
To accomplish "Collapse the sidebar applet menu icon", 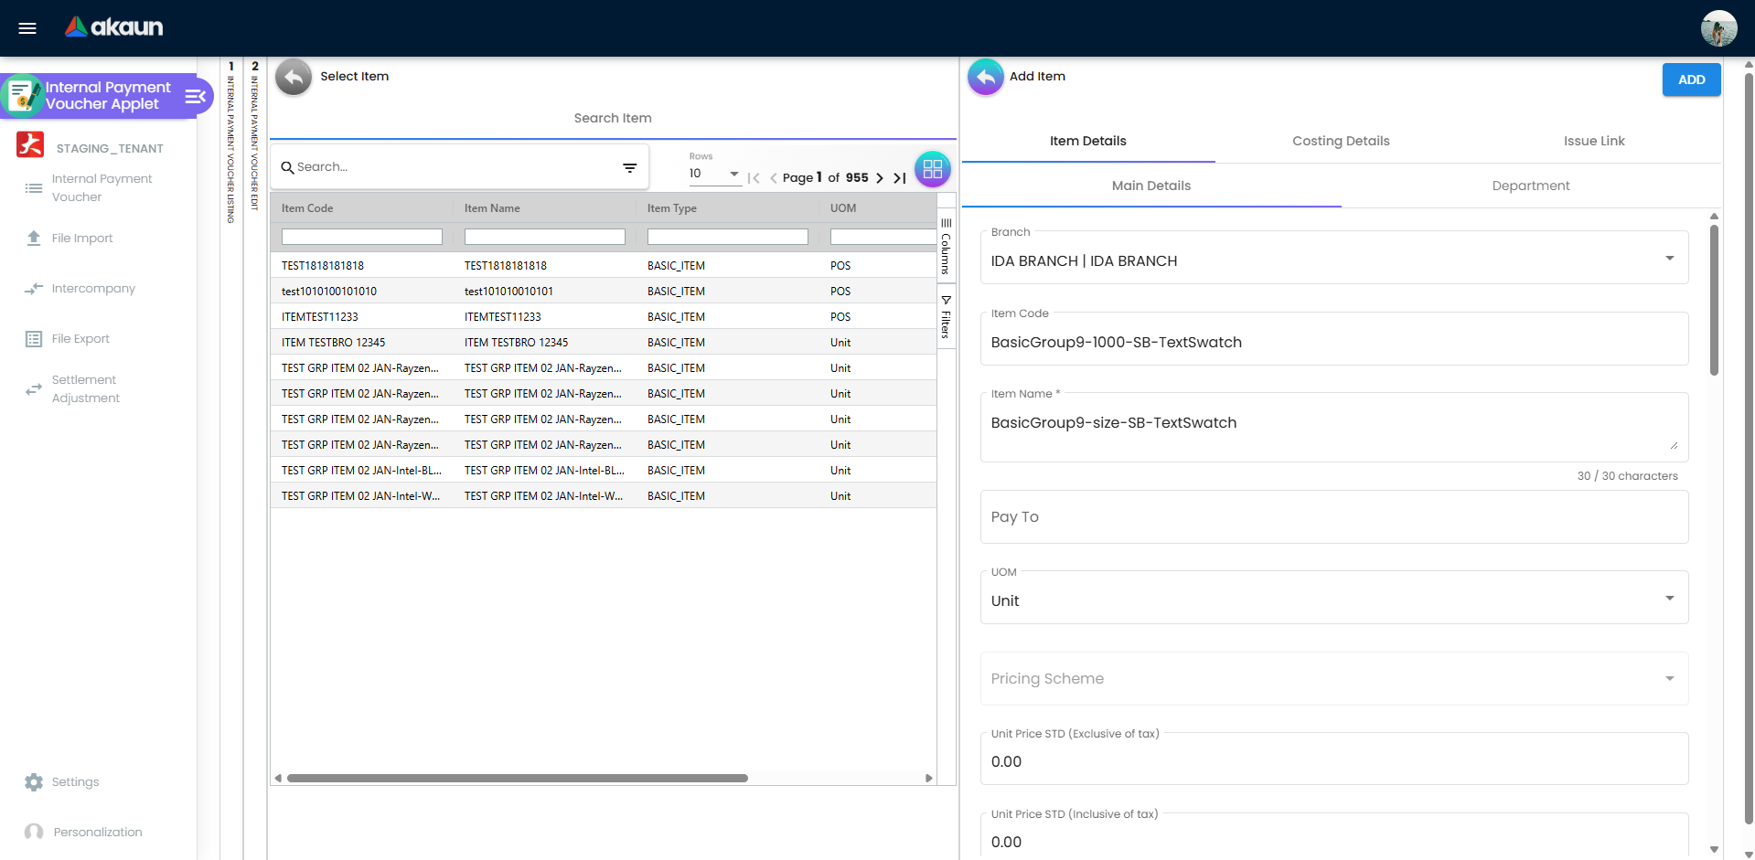I will (x=195, y=96).
